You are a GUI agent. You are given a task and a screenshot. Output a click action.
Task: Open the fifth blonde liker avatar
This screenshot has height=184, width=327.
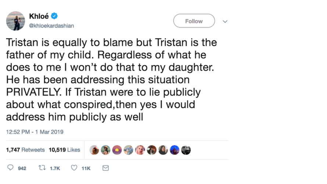coord(140,150)
